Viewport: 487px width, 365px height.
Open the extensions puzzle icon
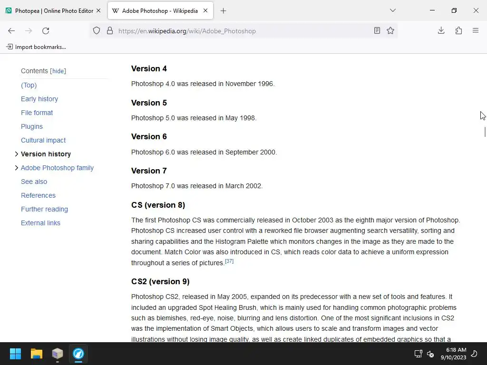coord(458,30)
